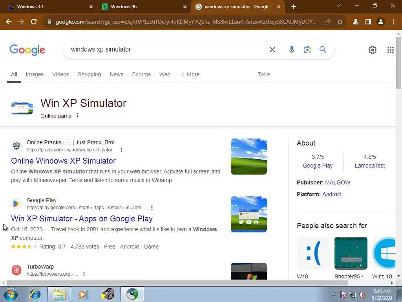Open the tab search chevron
The width and height of the screenshot is (402, 302).
coord(339,6)
